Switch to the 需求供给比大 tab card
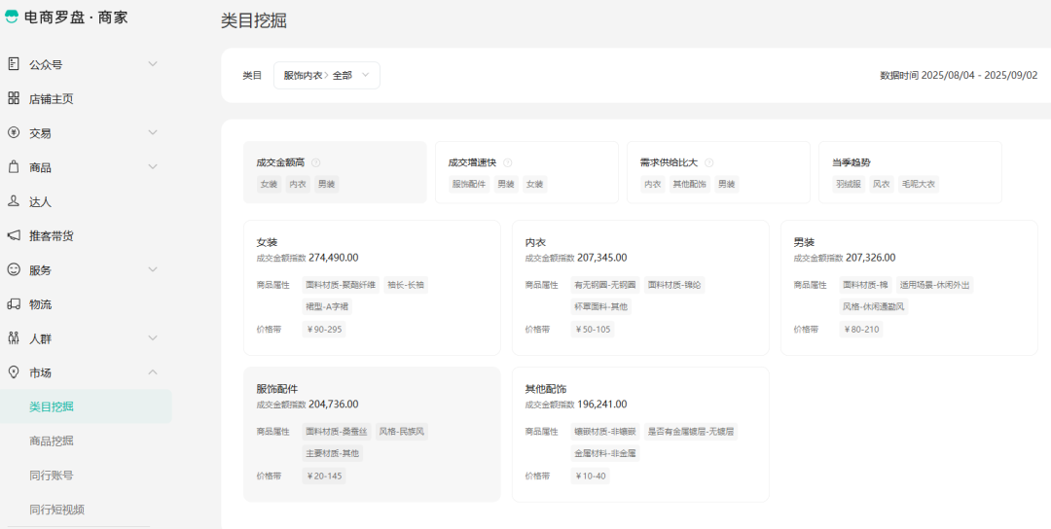Screen dimensions: 1051x529 point(717,172)
